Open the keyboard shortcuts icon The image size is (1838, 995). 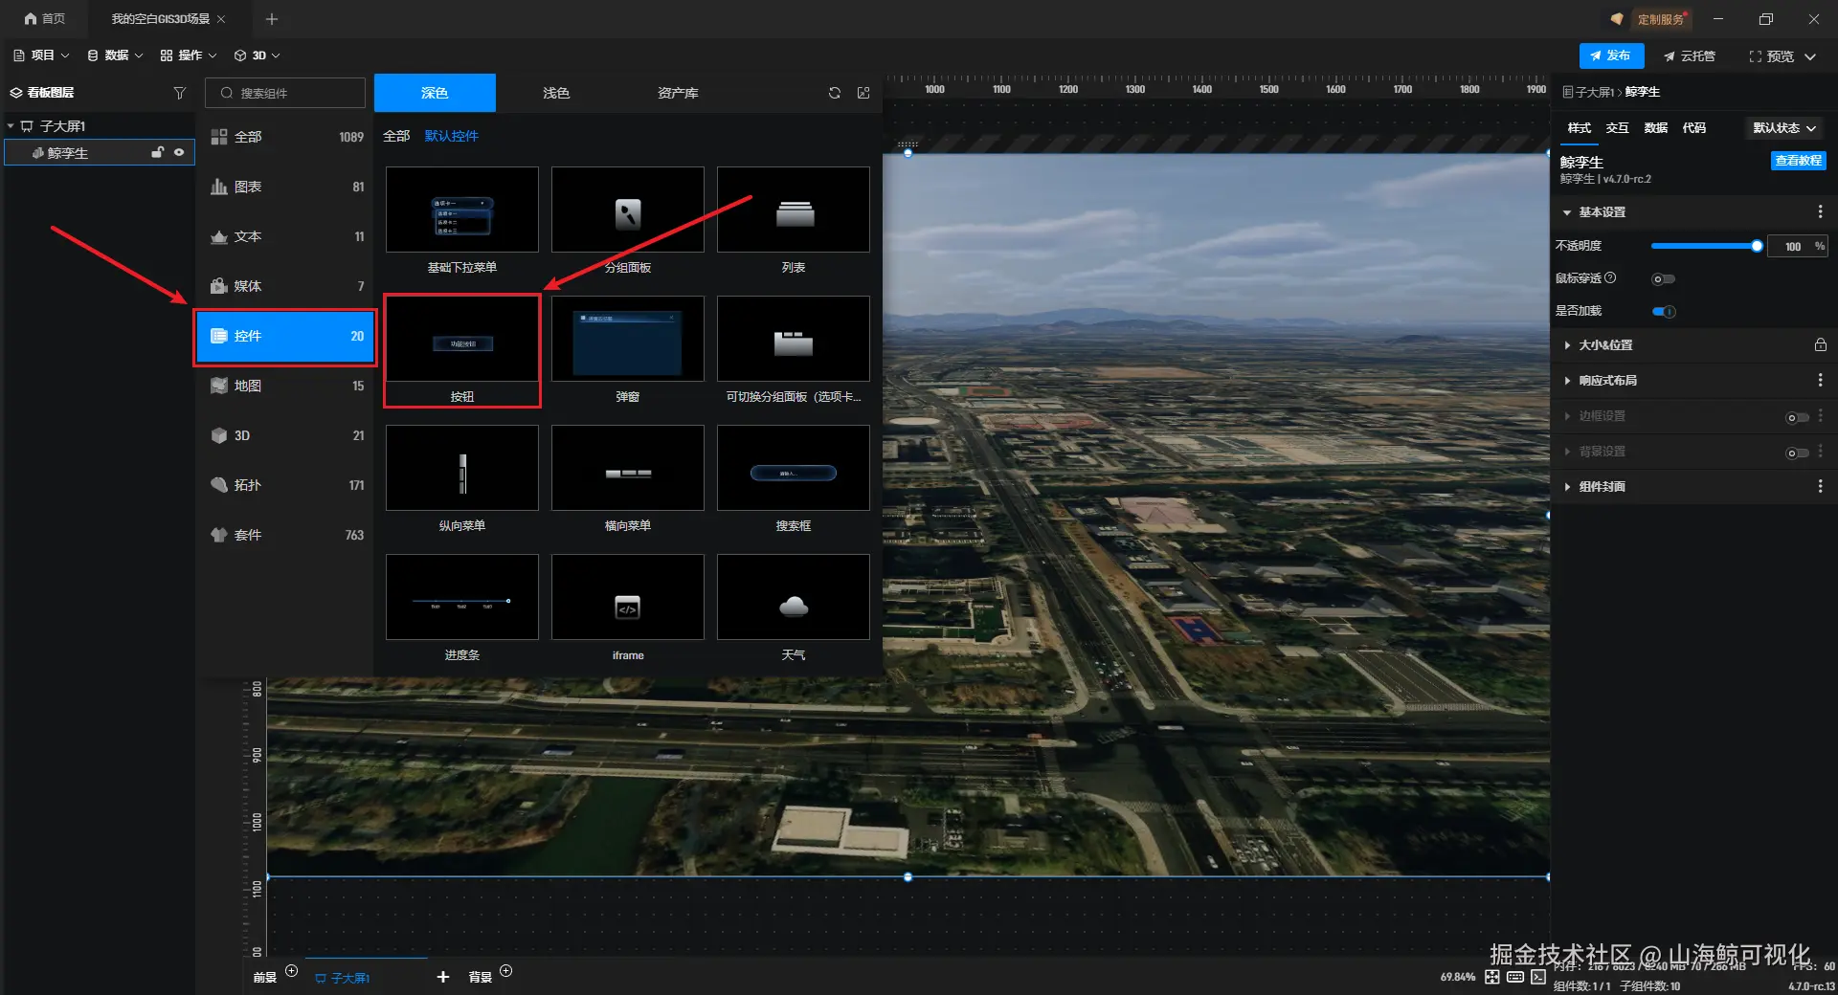coord(1515,977)
